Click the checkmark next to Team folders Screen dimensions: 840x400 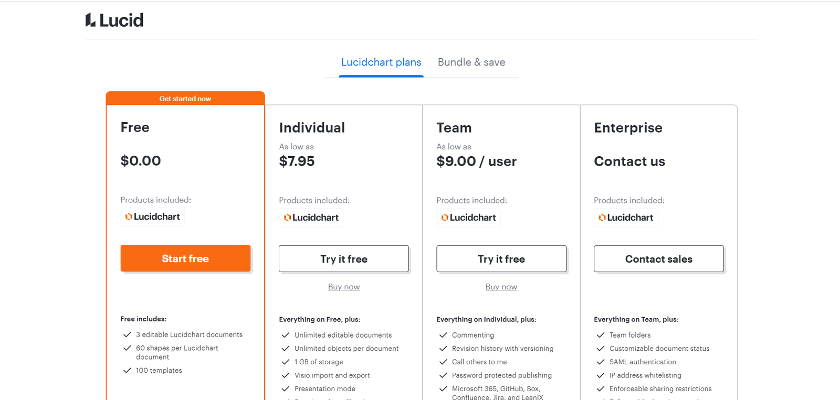(x=601, y=335)
